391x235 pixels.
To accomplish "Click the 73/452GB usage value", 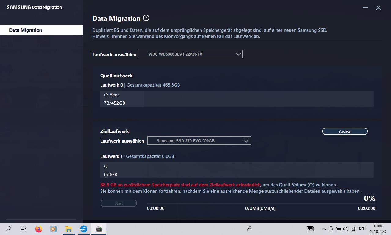I will (115, 103).
